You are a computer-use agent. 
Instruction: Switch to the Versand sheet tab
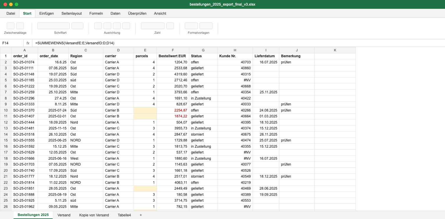(64, 215)
